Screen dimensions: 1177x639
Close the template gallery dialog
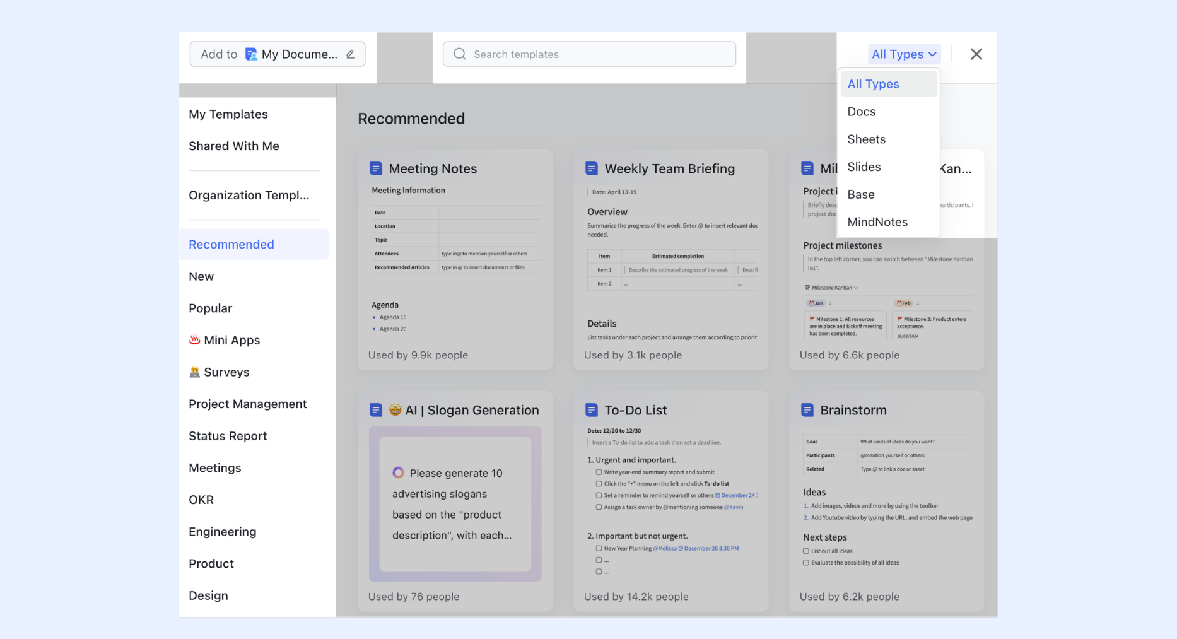click(976, 54)
